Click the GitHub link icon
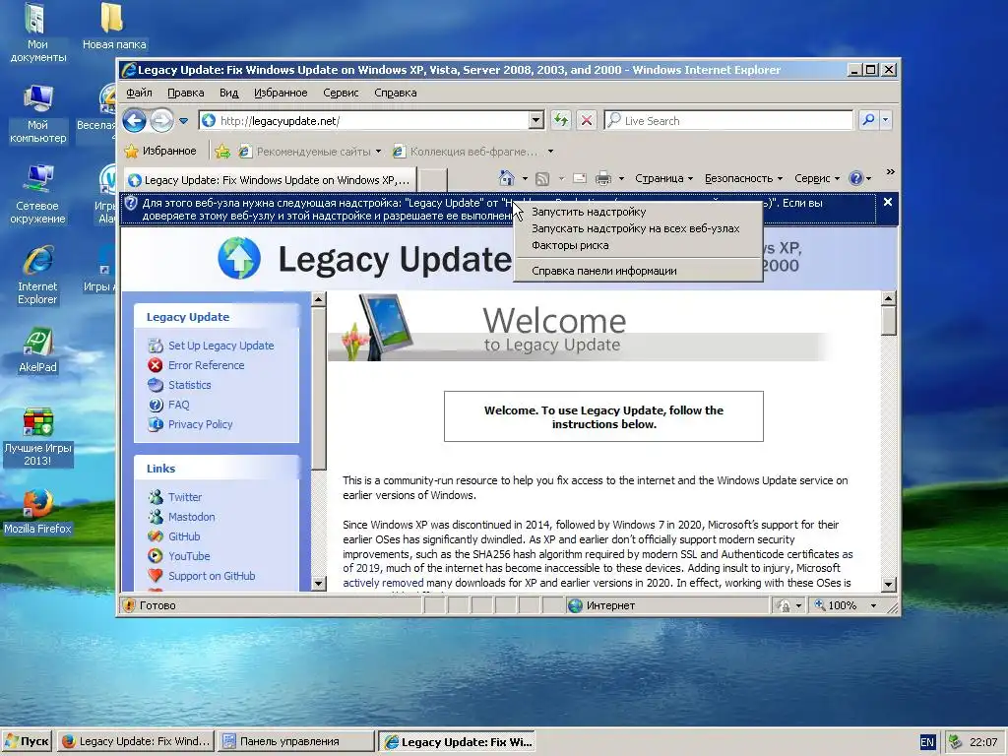The height and width of the screenshot is (756, 1008). pyautogui.click(x=155, y=536)
